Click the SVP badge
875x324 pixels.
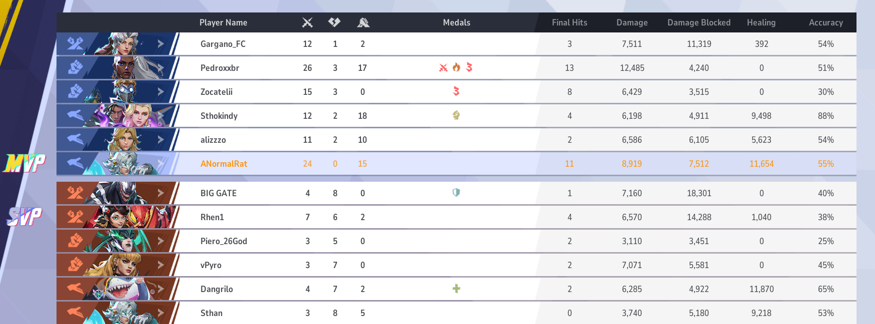tap(24, 217)
